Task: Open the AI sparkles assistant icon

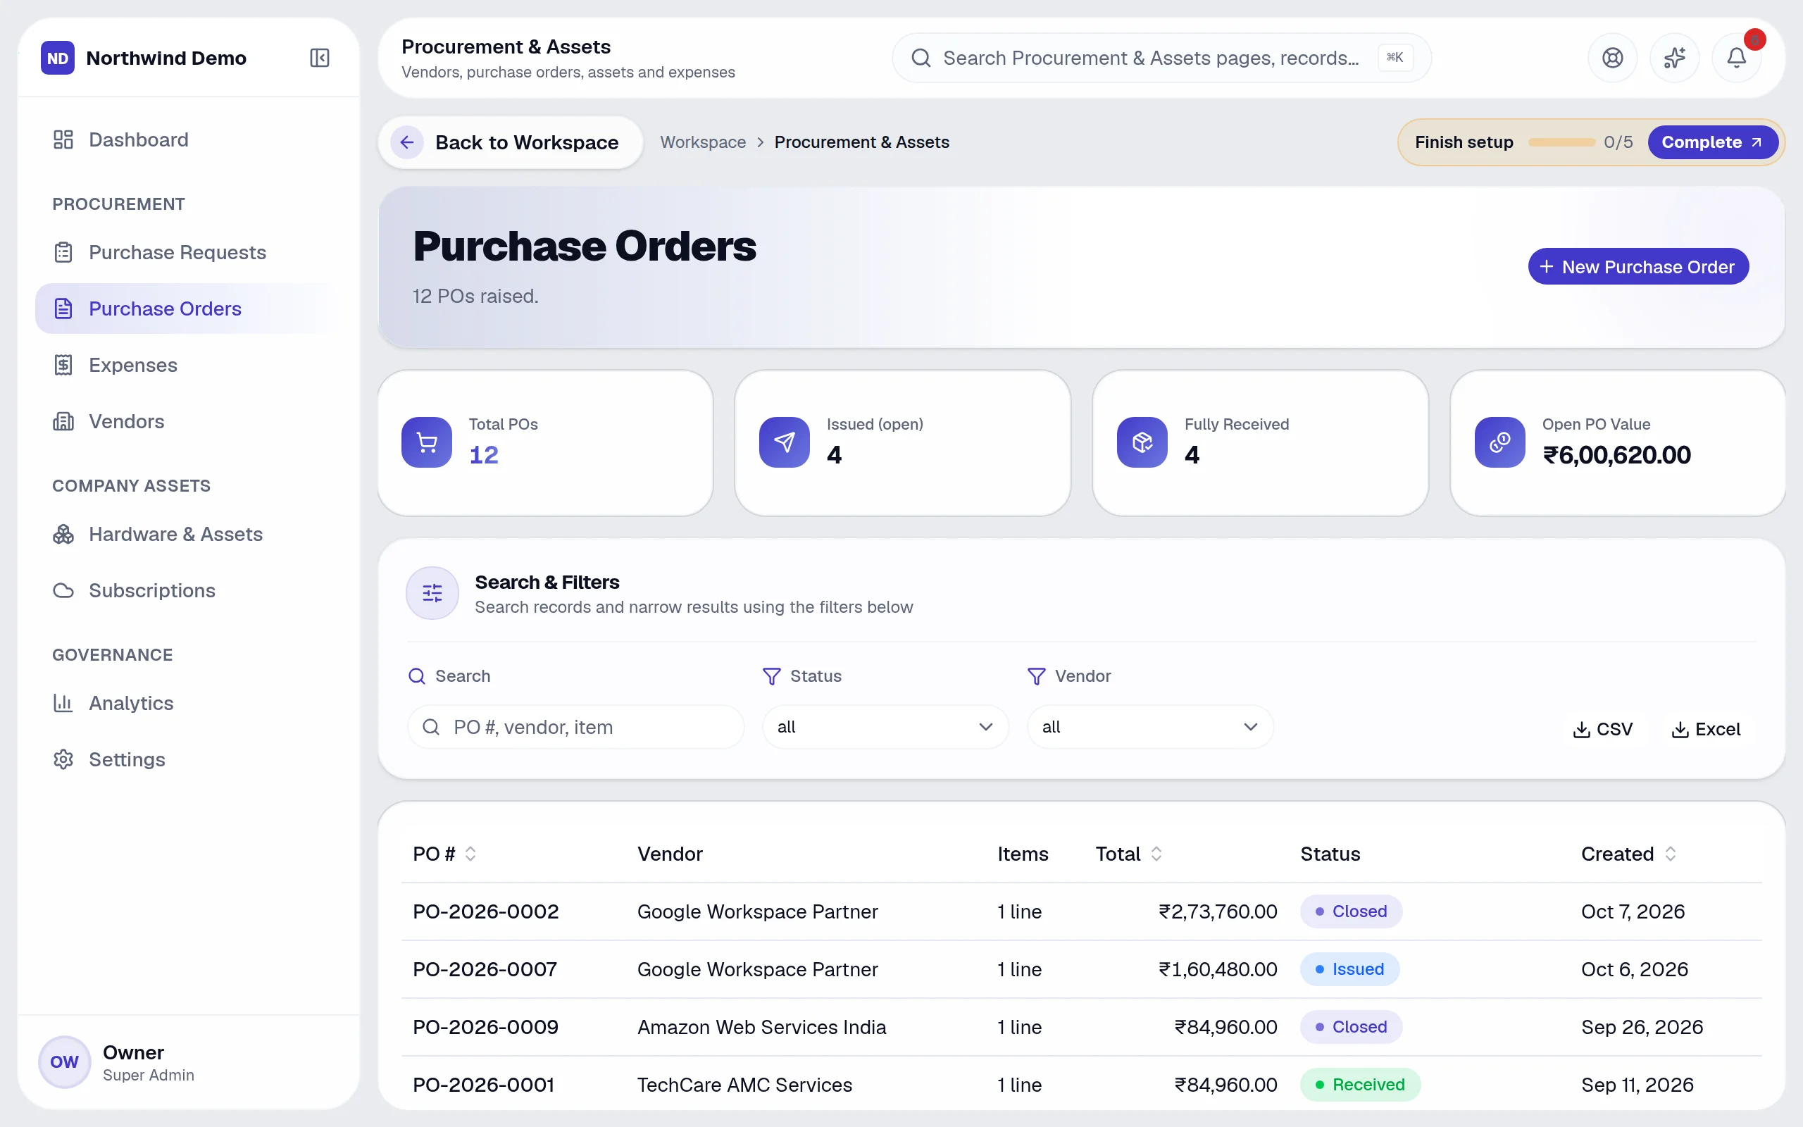Action: [1674, 58]
